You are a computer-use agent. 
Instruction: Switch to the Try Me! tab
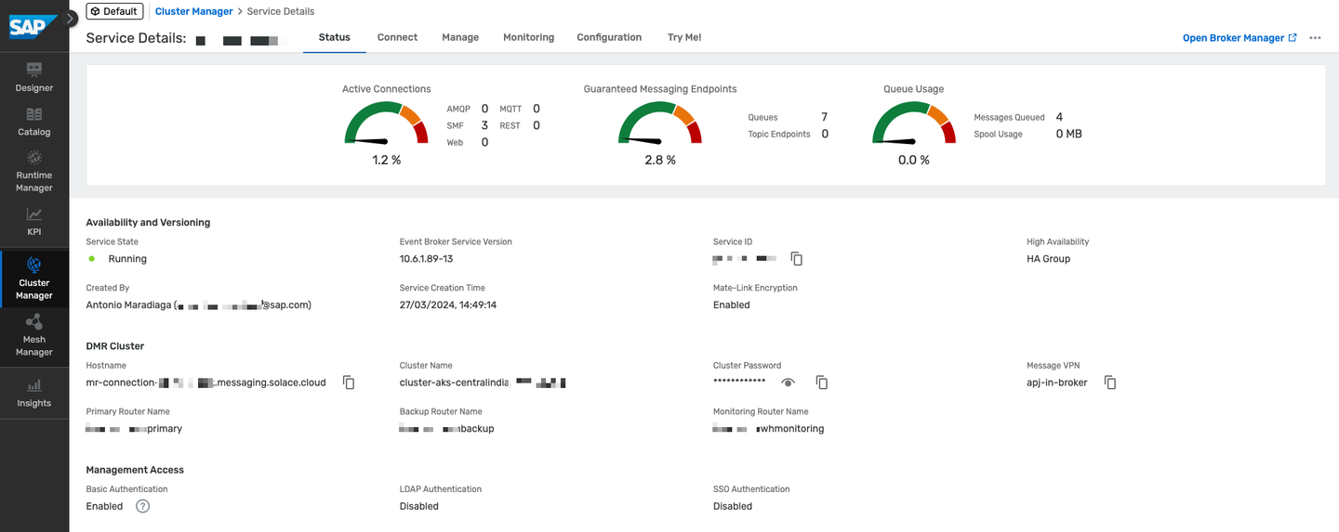684,37
